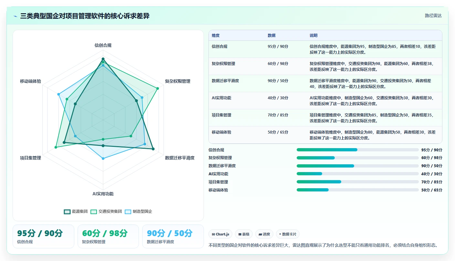The image size is (455, 261).
Task: Click the lightning icon beside the title
Action: [x=16, y=16]
